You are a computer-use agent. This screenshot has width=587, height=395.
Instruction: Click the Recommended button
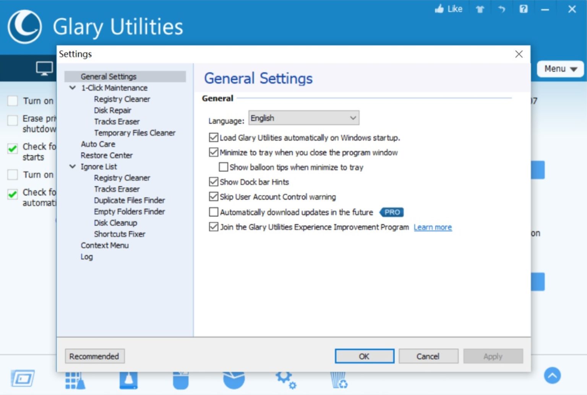pos(94,356)
